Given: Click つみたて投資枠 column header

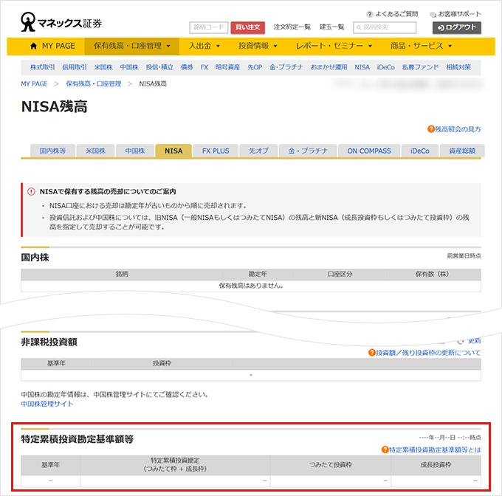Looking at the screenshot, I should (331, 465).
